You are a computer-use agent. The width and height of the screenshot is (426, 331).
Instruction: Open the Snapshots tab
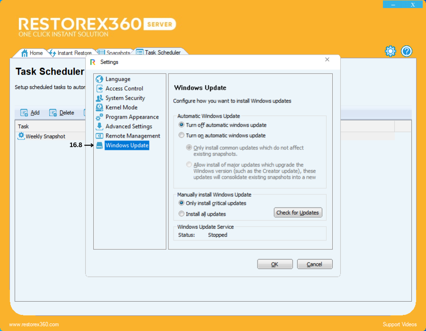pyautogui.click(x=114, y=52)
